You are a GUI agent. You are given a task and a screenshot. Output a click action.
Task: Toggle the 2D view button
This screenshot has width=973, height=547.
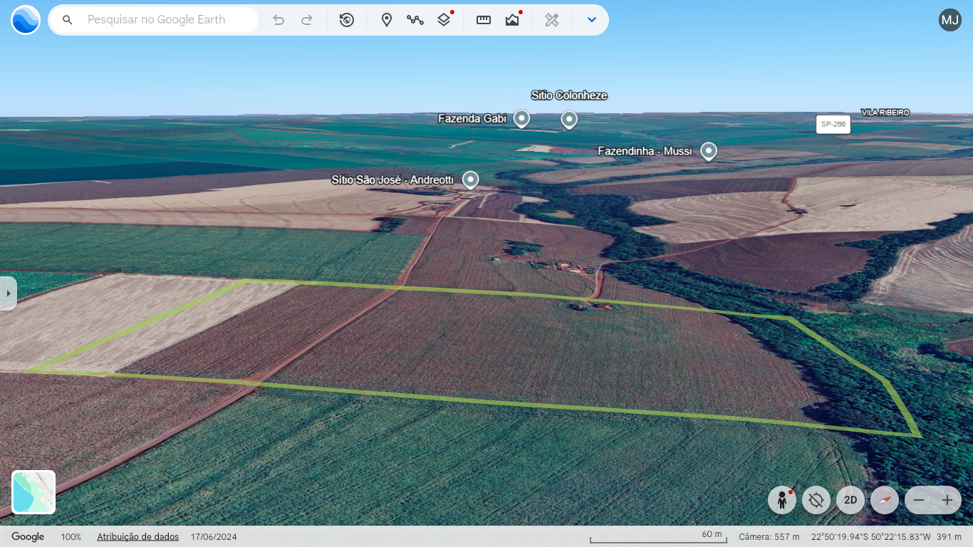[850, 500]
